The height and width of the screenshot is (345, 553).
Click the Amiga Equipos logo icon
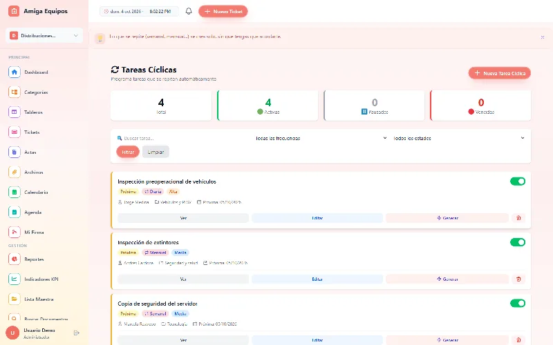[14, 11]
